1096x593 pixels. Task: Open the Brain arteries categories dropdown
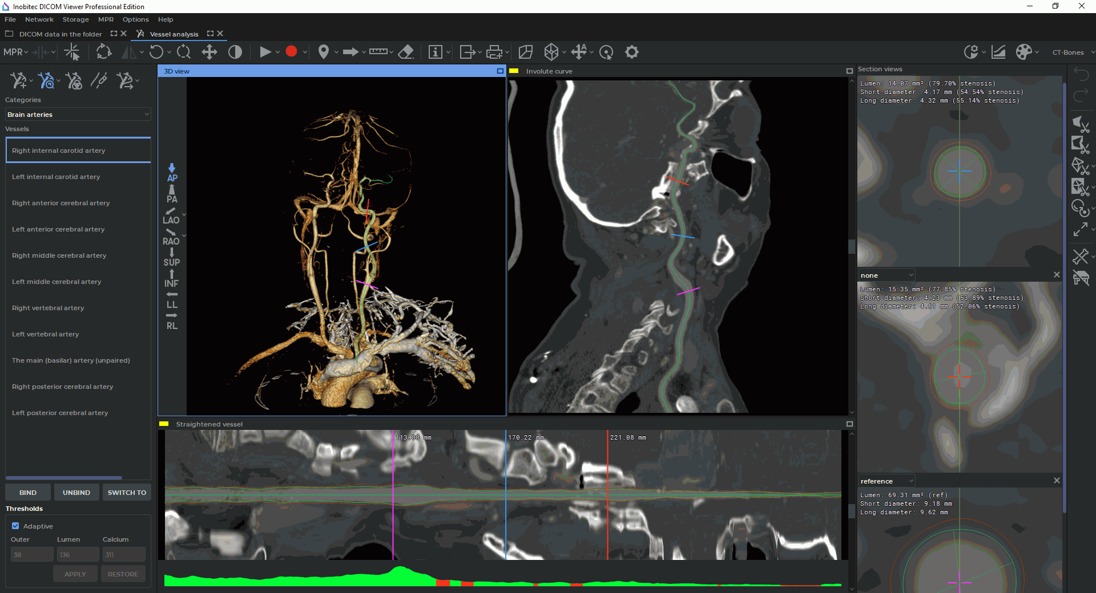78,115
